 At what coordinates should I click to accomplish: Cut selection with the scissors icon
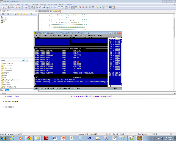pos(26,7)
